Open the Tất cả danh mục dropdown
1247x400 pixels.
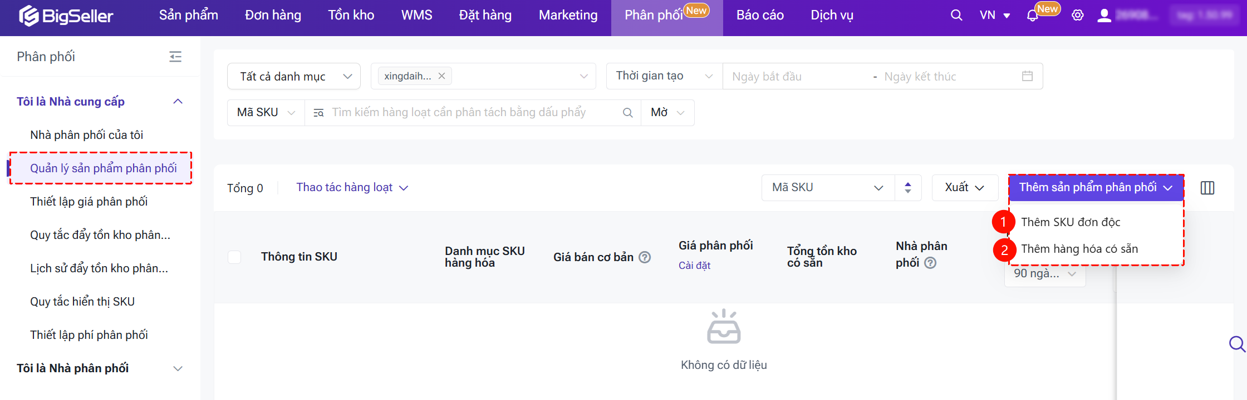[x=294, y=76]
